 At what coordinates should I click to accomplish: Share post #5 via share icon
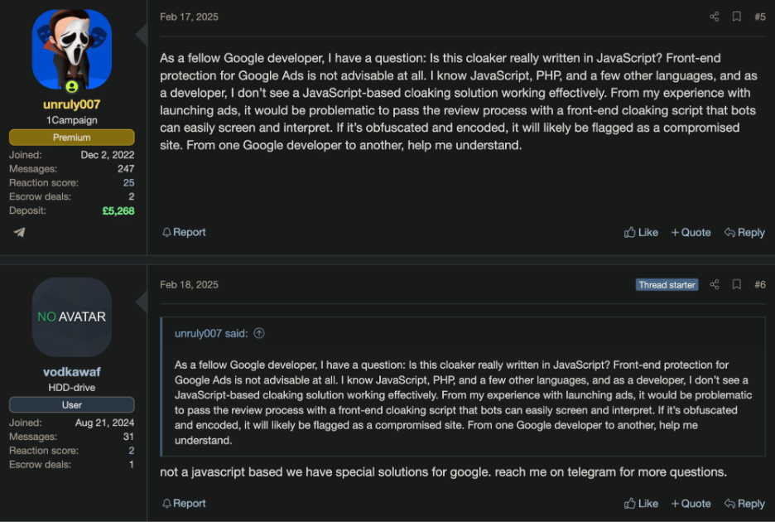tap(715, 17)
